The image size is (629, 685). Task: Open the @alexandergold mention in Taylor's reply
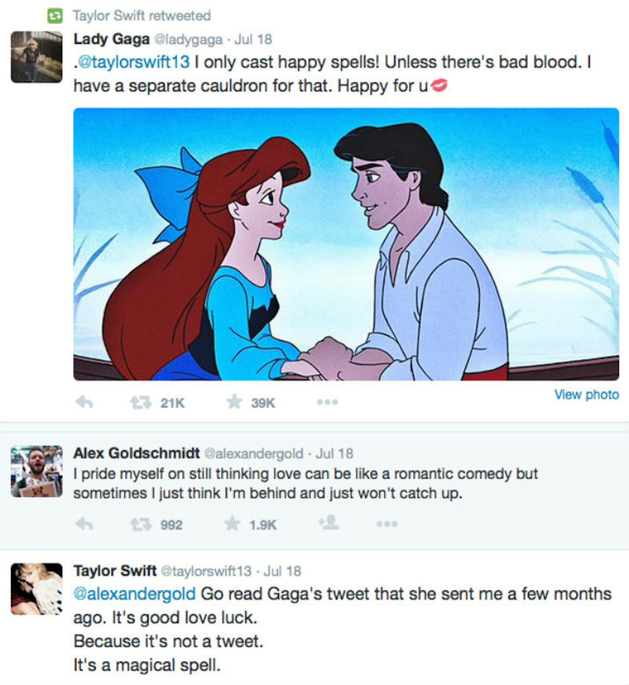134,594
